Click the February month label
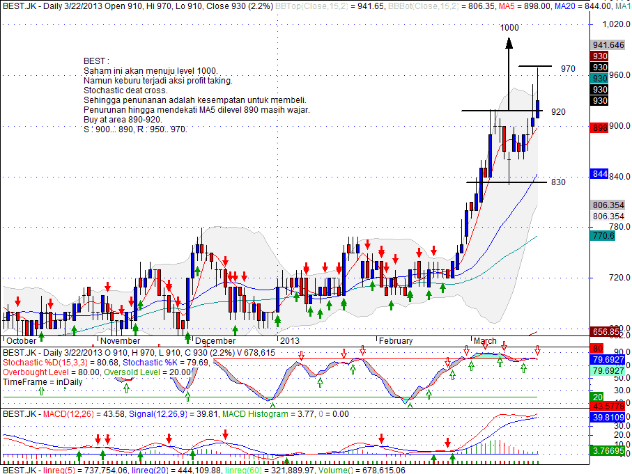Screen dimensions: 632x474 point(396,341)
